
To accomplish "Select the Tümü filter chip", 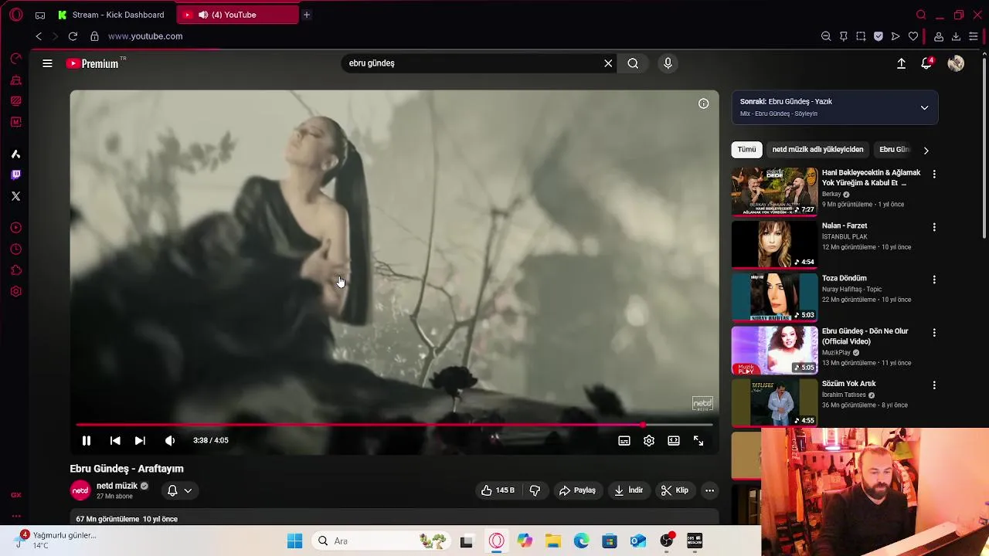I will point(746,150).
